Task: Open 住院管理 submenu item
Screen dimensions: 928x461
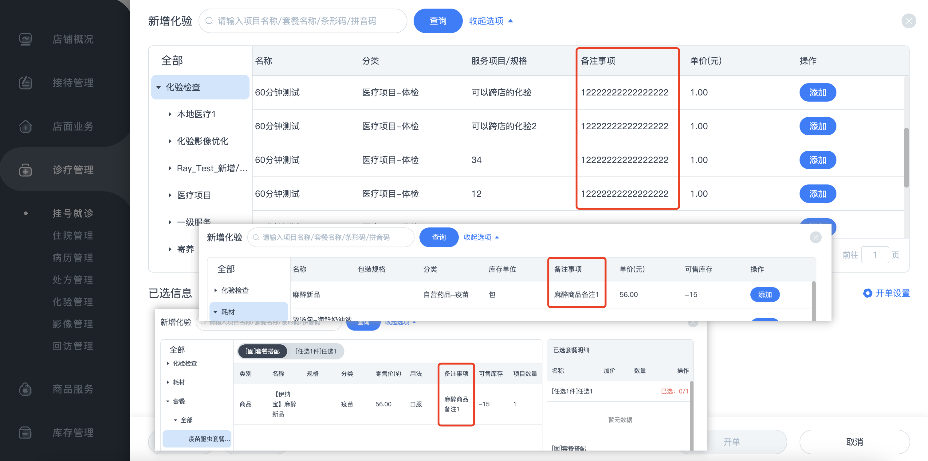Action: 73,235
